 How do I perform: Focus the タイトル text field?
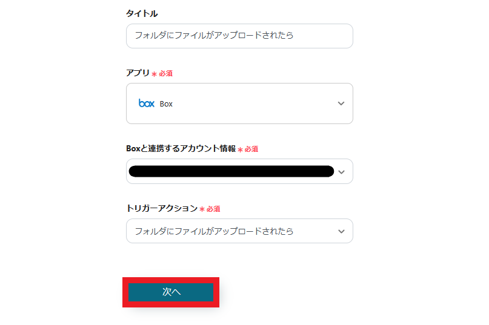pos(239,36)
